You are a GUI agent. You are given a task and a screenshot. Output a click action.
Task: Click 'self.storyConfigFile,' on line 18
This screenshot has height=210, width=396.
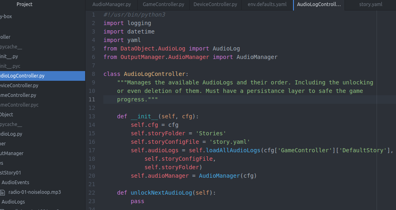180,159
